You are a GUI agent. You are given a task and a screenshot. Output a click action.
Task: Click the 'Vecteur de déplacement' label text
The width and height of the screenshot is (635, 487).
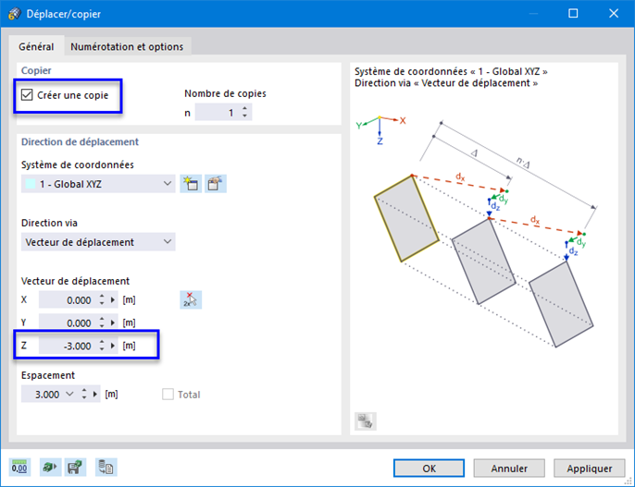coord(75,281)
